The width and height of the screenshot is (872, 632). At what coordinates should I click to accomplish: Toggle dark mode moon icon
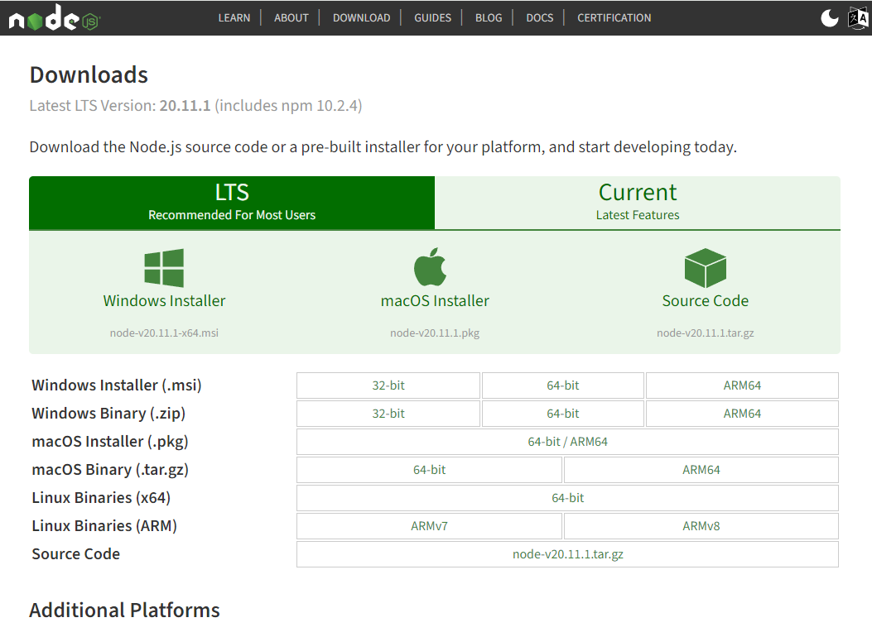(829, 17)
